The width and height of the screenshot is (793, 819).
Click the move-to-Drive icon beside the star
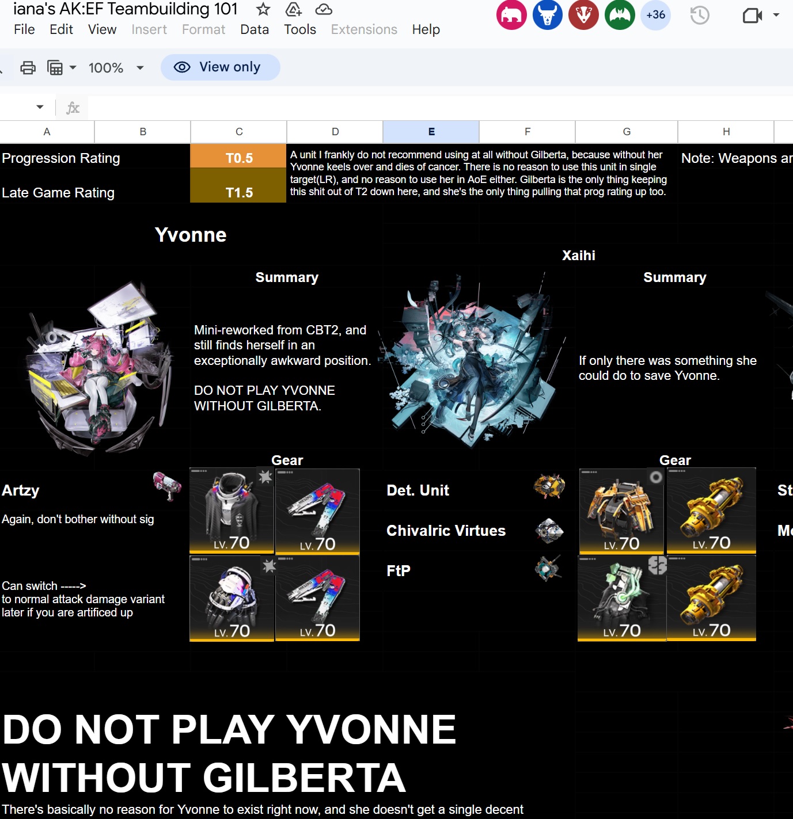(293, 9)
